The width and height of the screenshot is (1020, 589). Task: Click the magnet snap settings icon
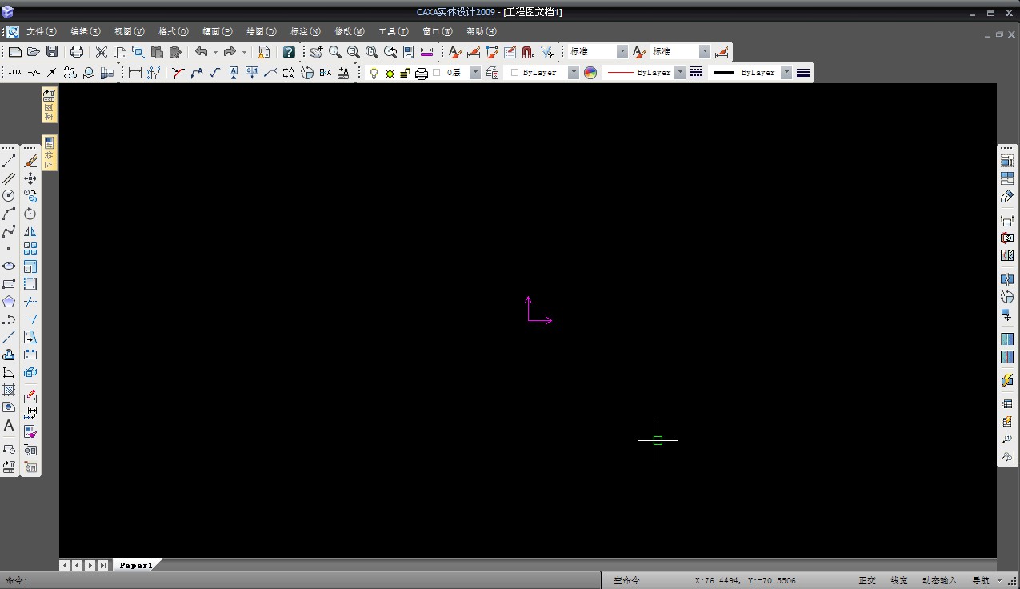coord(528,52)
